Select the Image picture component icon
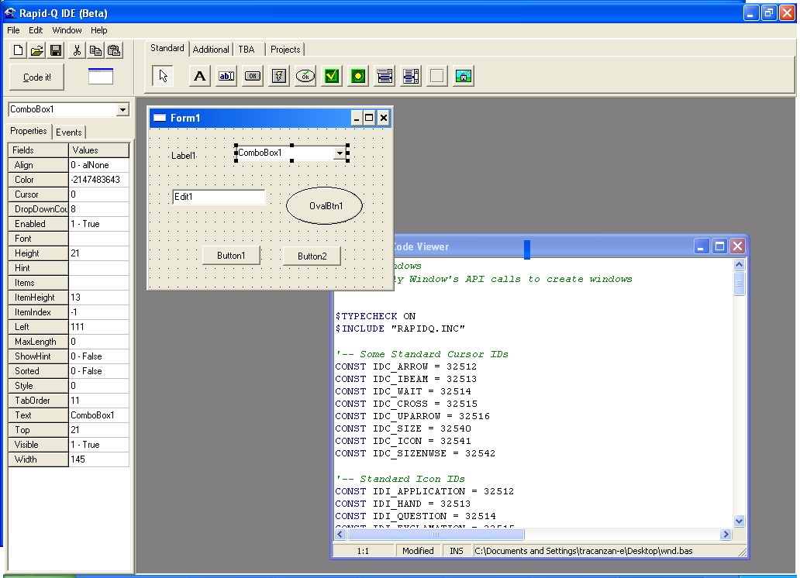This screenshot has height=578, width=800. (x=464, y=76)
